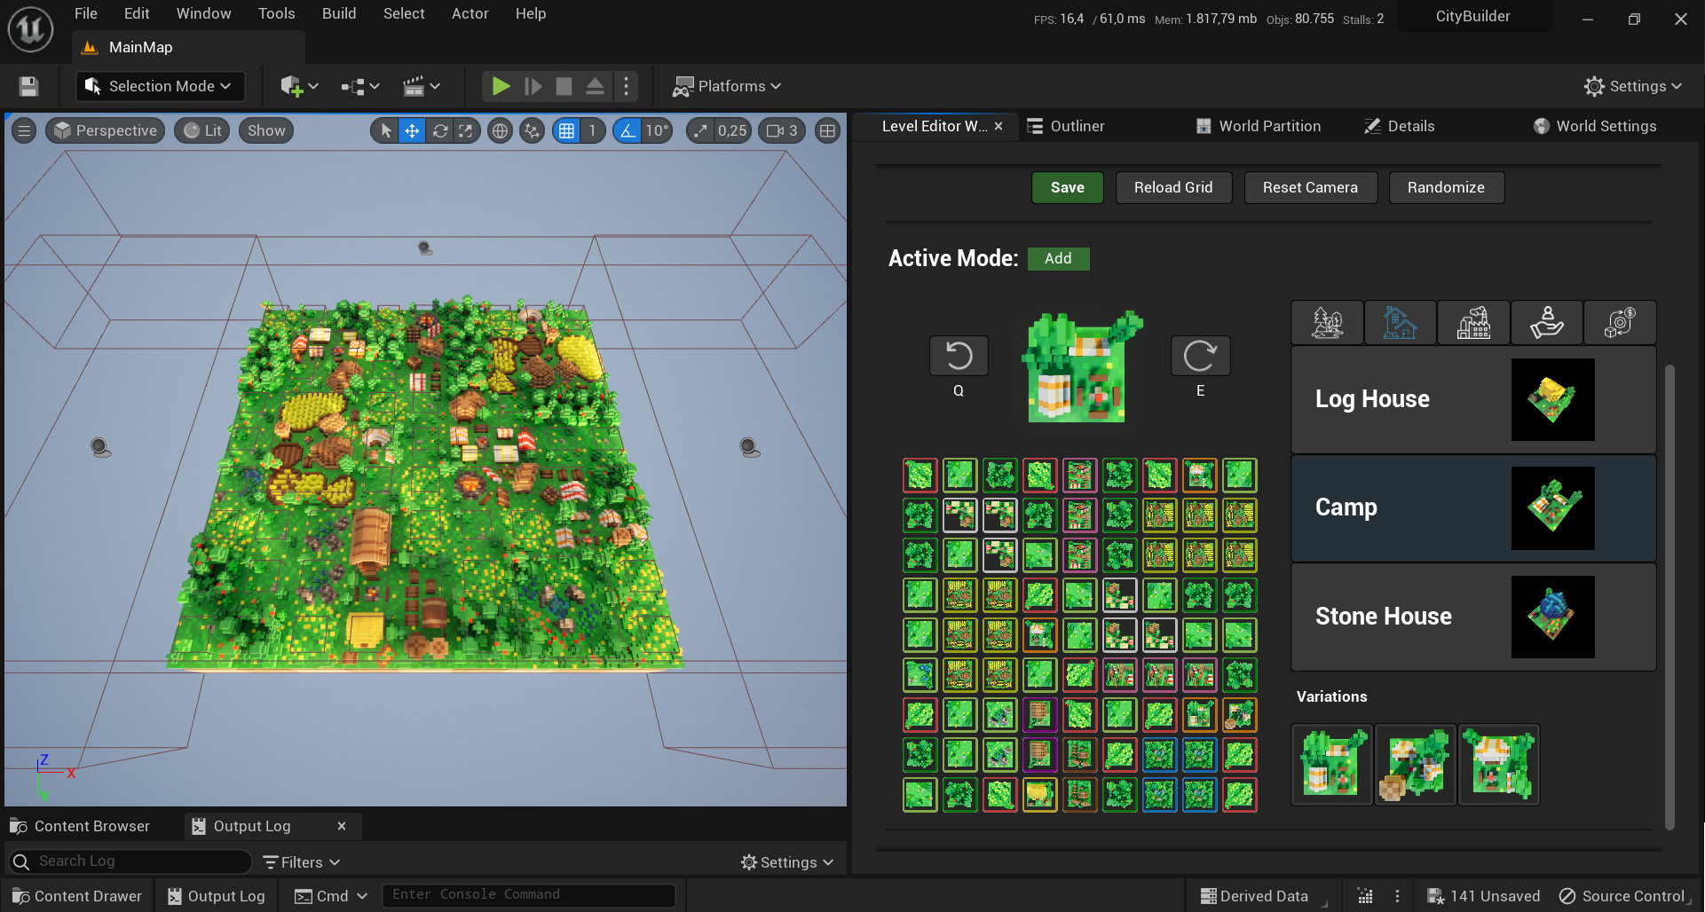Viewport: 1705px width, 912px height.
Task: Click the rotate counter-clockwise Q icon
Action: point(959,357)
